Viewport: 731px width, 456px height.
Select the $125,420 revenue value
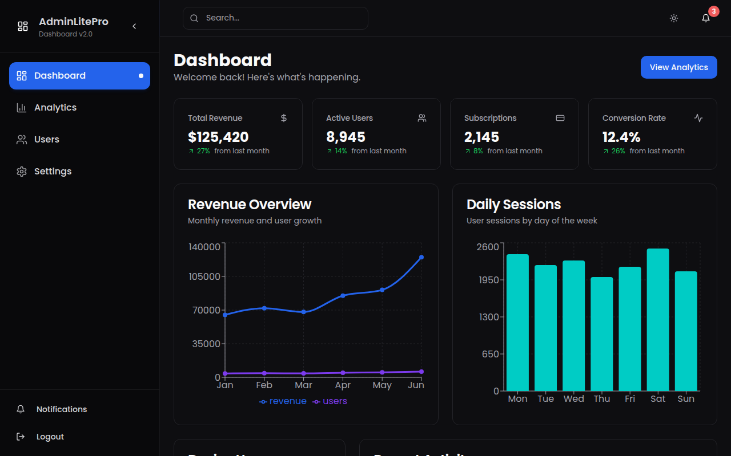coord(218,137)
